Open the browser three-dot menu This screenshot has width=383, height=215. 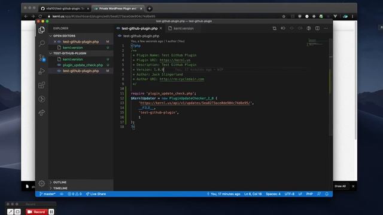(352, 16)
